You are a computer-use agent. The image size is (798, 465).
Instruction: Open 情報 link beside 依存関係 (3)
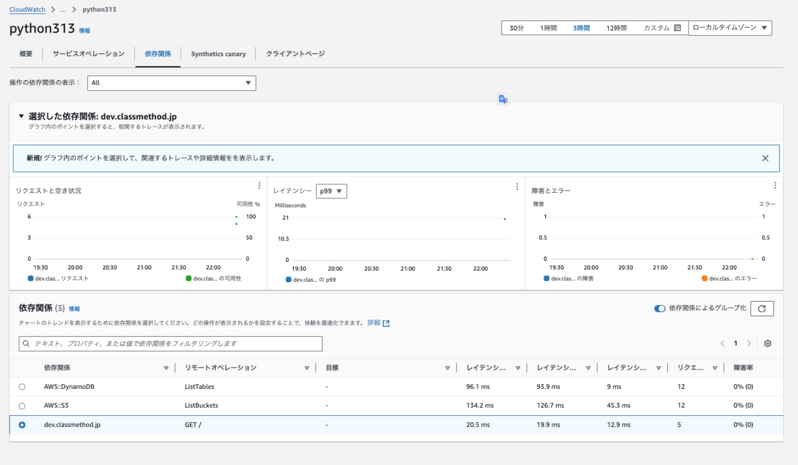coord(74,309)
